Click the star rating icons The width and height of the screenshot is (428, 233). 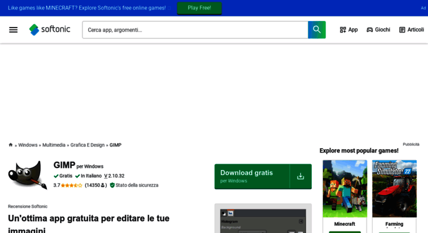(x=72, y=185)
